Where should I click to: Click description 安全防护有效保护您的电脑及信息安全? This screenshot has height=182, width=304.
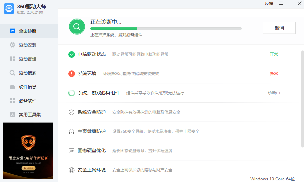tap(146, 112)
